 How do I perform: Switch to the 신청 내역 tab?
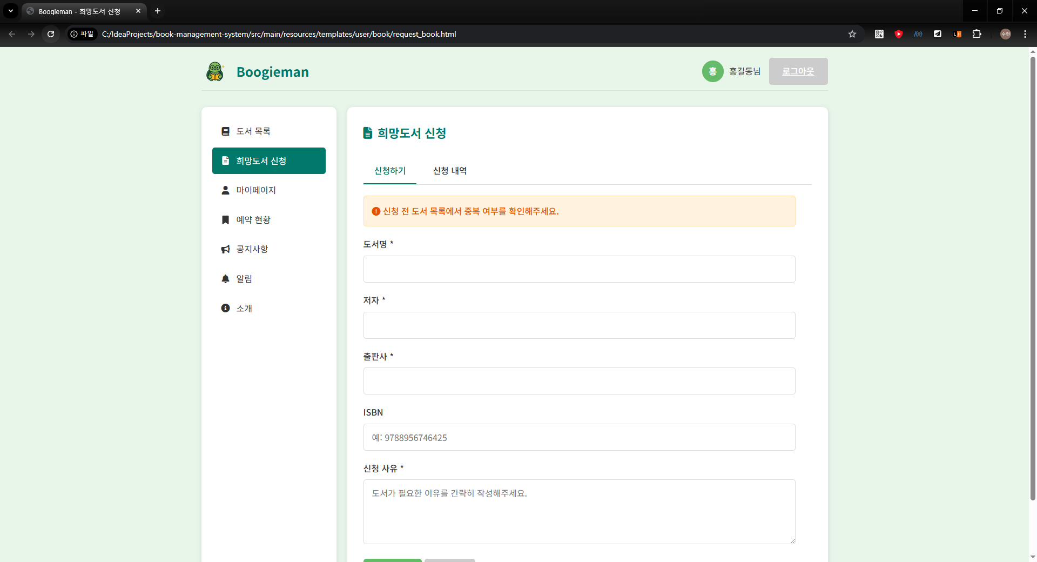coord(450,171)
